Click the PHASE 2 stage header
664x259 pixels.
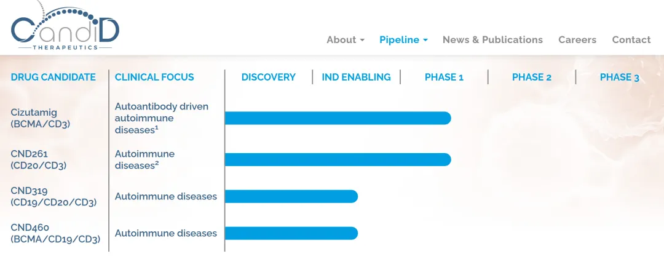[532, 77]
